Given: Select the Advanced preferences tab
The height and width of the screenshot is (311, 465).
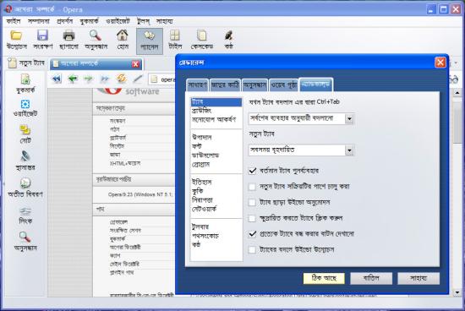Looking at the screenshot, I should (316, 85).
